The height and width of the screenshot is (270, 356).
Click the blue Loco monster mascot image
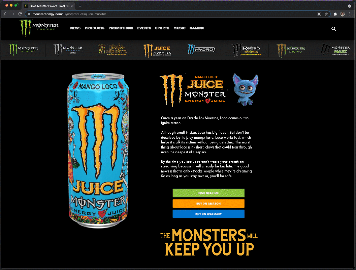pyautogui.click(x=245, y=89)
